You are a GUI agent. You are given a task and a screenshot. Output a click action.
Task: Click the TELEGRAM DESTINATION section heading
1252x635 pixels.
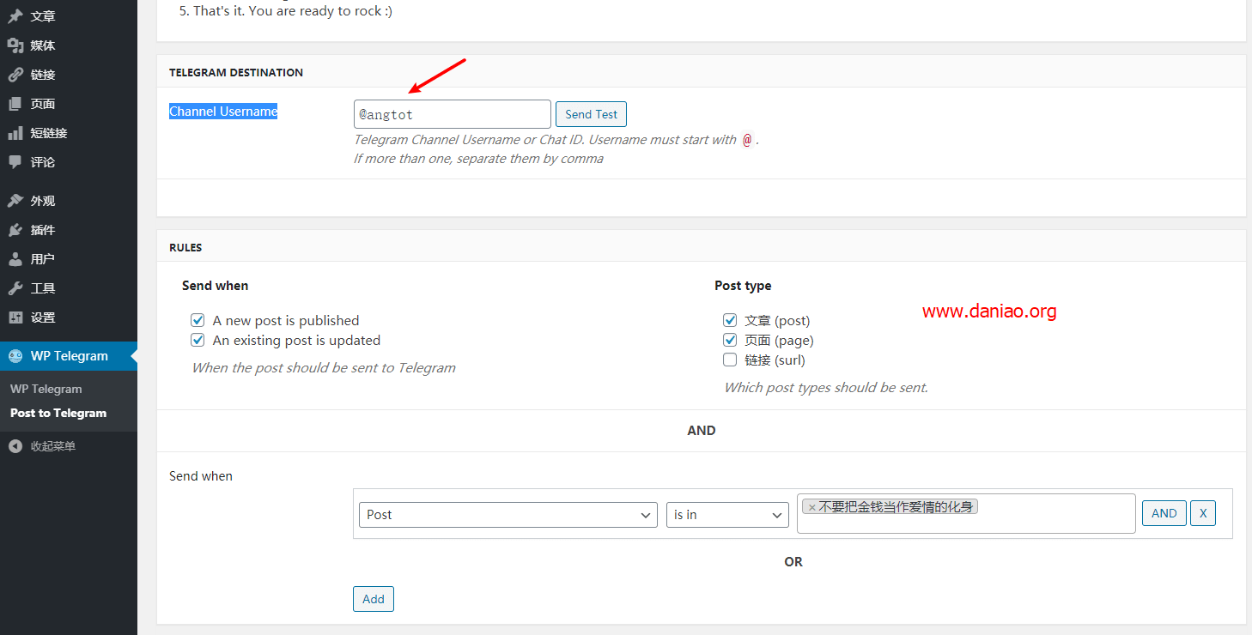point(236,72)
